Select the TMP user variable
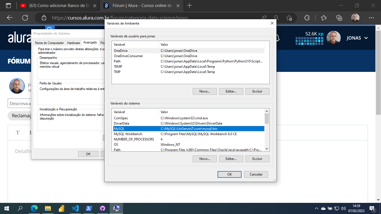The height and width of the screenshot is (214, 381). [188, 72]
